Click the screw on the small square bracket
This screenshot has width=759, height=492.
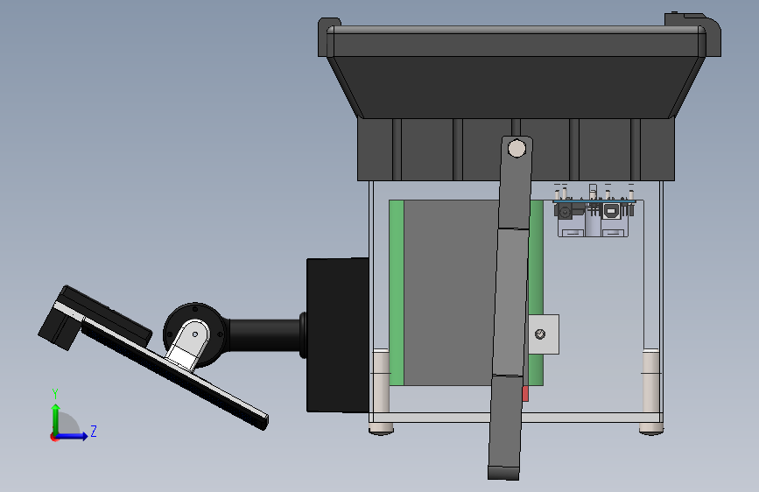point(540,334)
